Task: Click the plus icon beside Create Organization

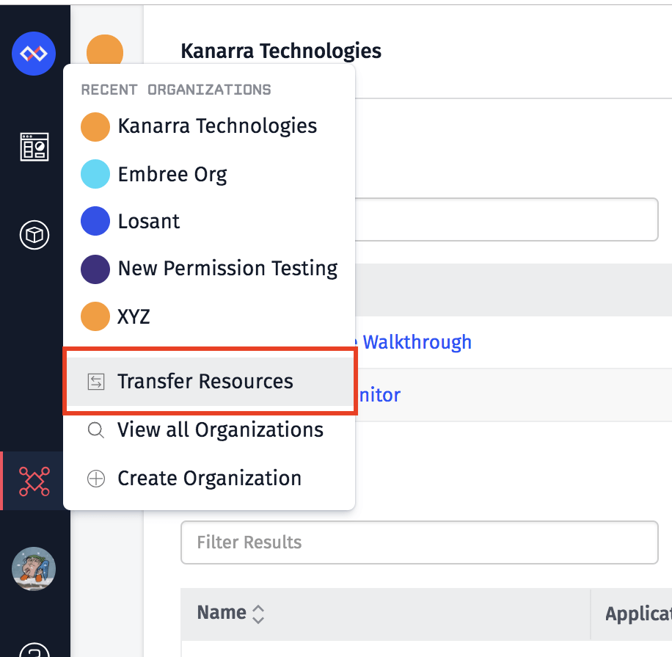Action: click(96, 479)
